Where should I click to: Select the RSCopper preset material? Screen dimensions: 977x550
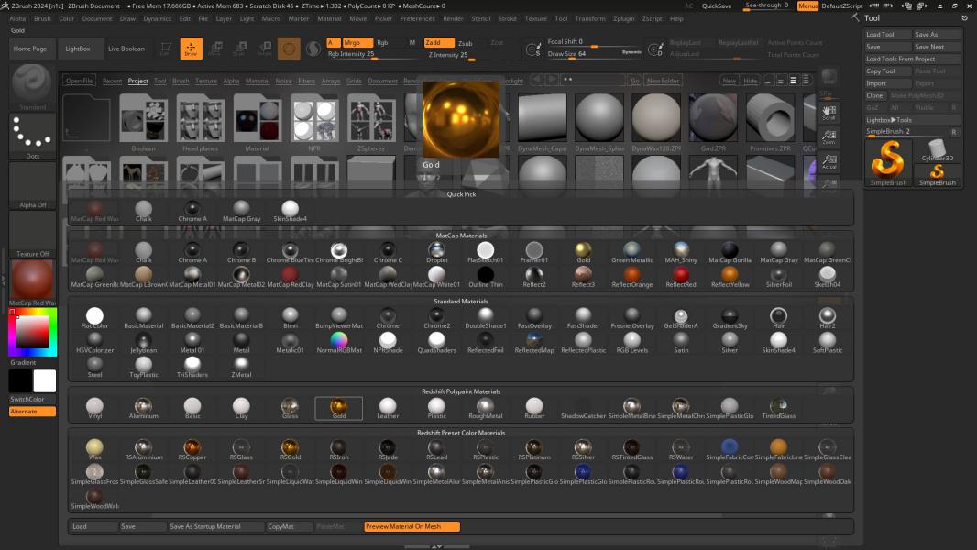pos(192,449)
